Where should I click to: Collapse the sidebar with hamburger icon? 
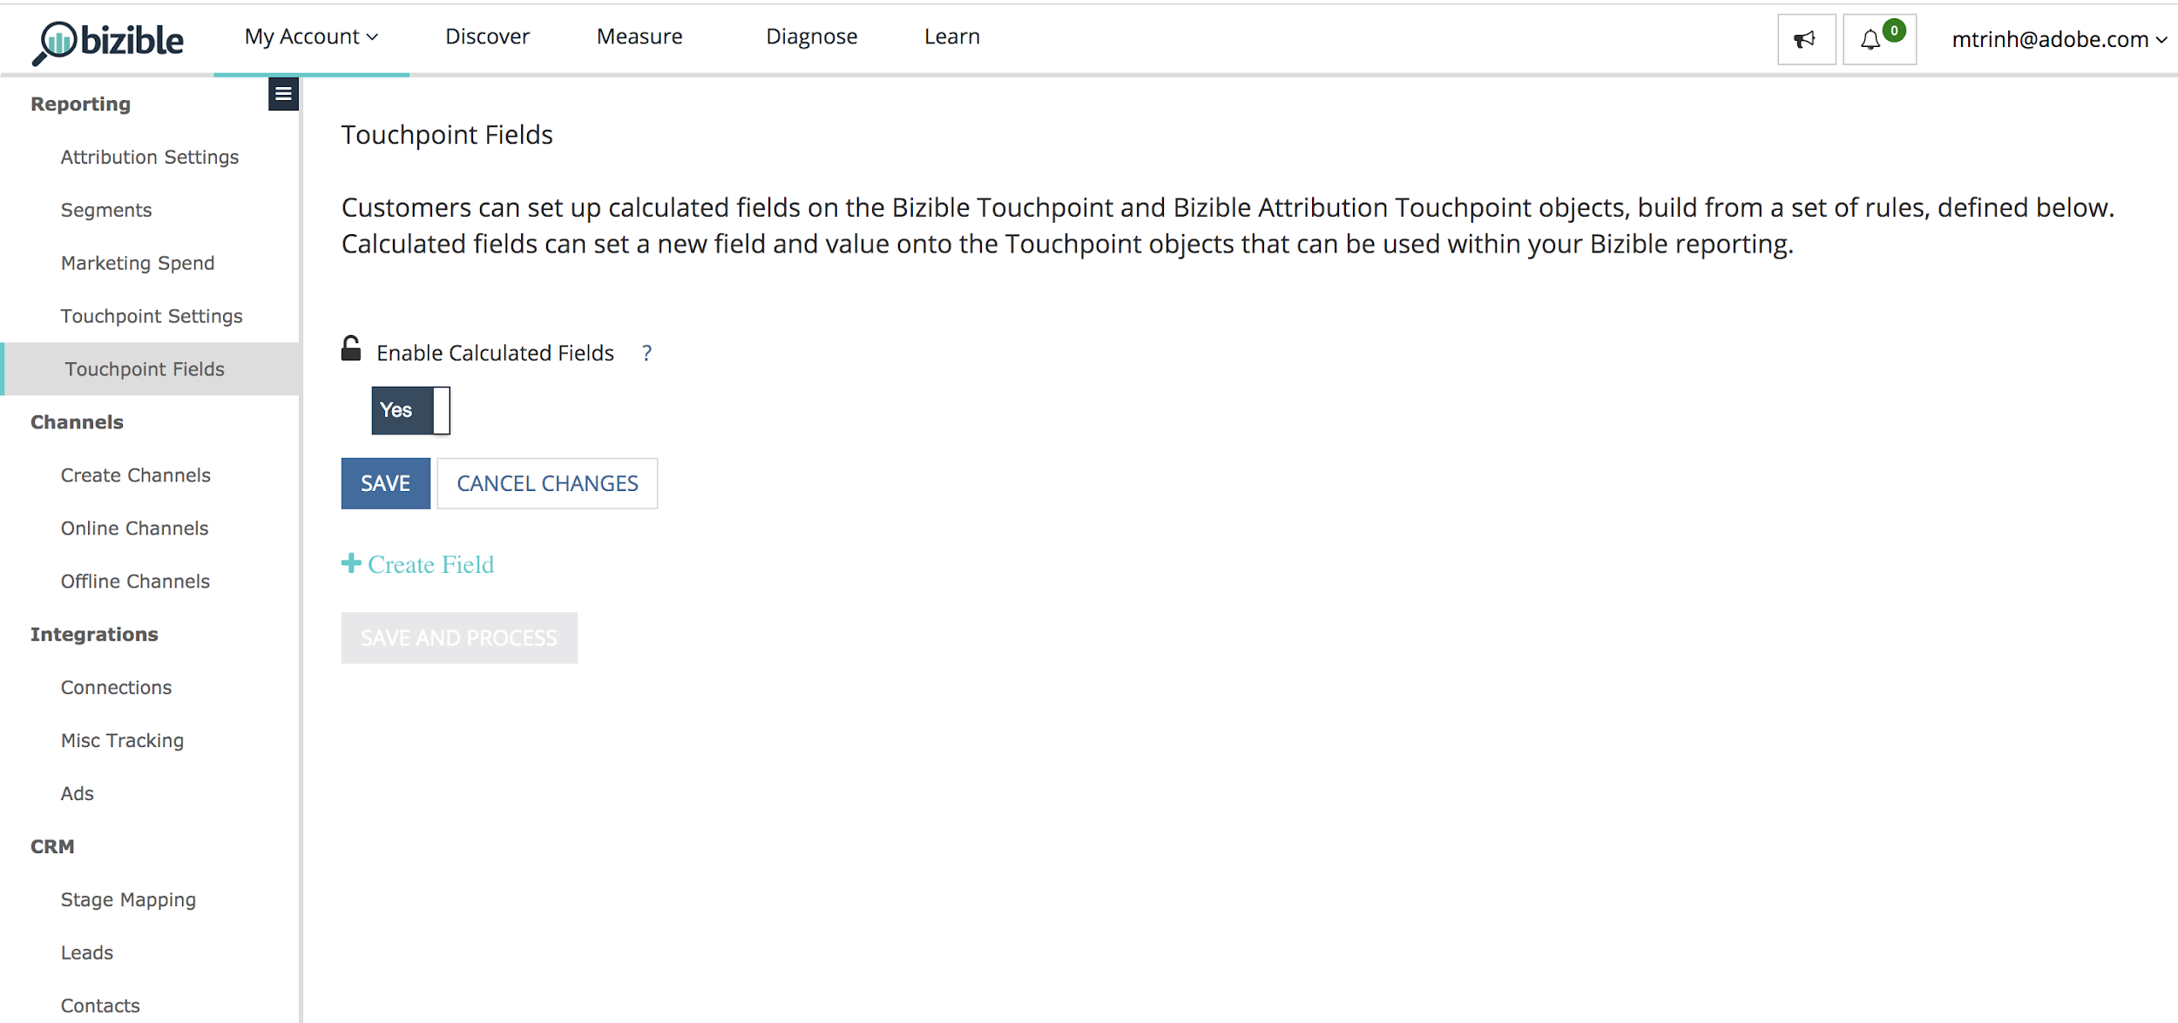point(283,94)
